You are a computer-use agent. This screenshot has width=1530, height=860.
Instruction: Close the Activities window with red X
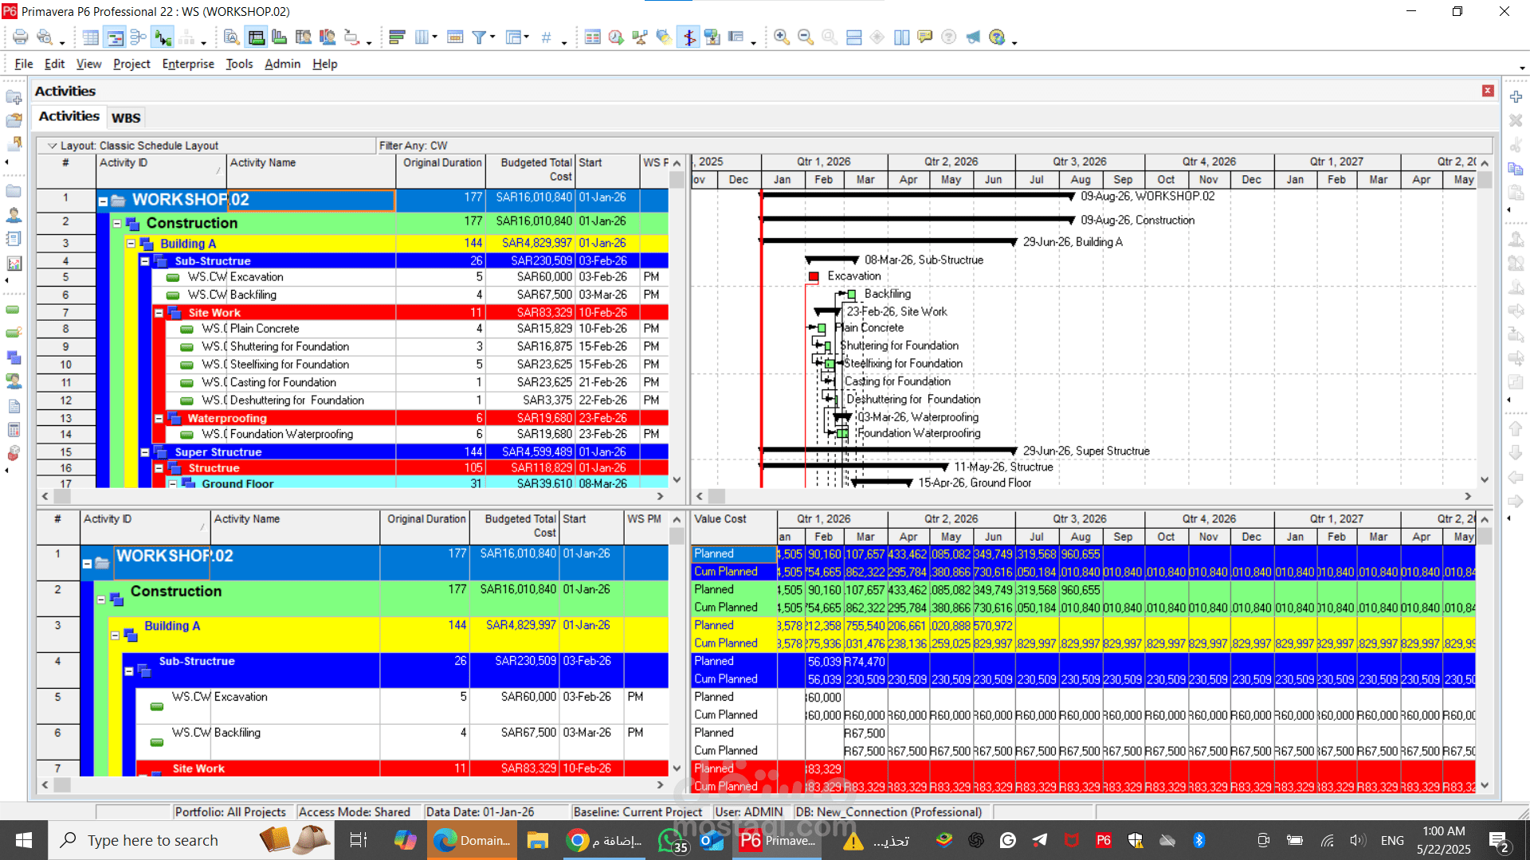click(x=1488, y=91)
